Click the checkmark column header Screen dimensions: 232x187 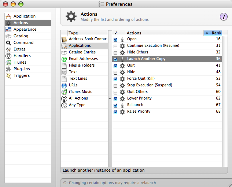coord(116,33)
